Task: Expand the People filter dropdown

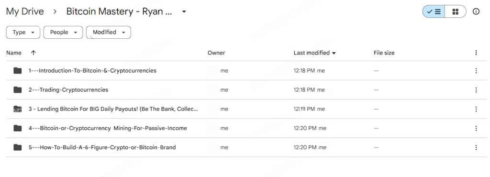Action: pos(63,32)
